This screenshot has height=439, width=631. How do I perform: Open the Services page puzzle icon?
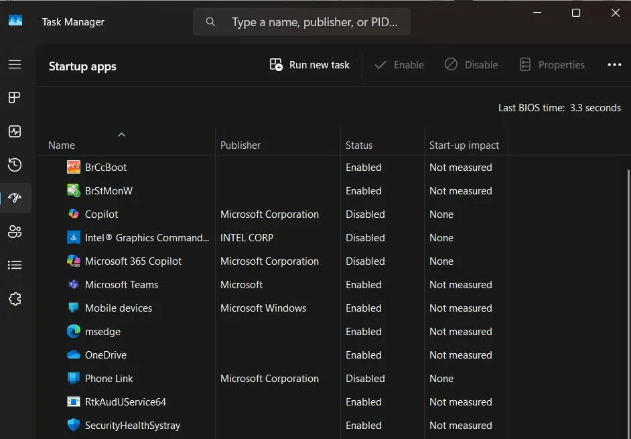click(15, 299)
